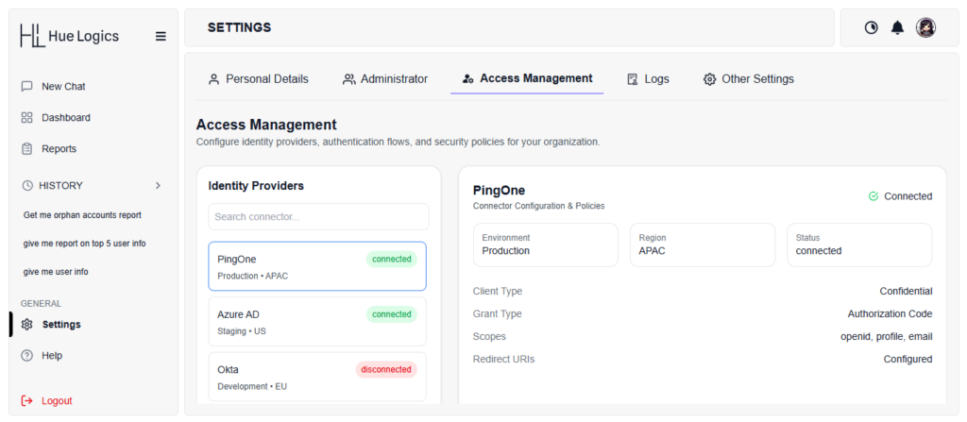Viewport: 967px width, 422px height.
Task: Click the hamburger menu icon in sidebar
Action: 161,37
